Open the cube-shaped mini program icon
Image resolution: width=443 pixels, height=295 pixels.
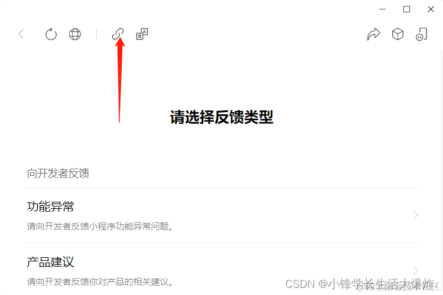398,34
